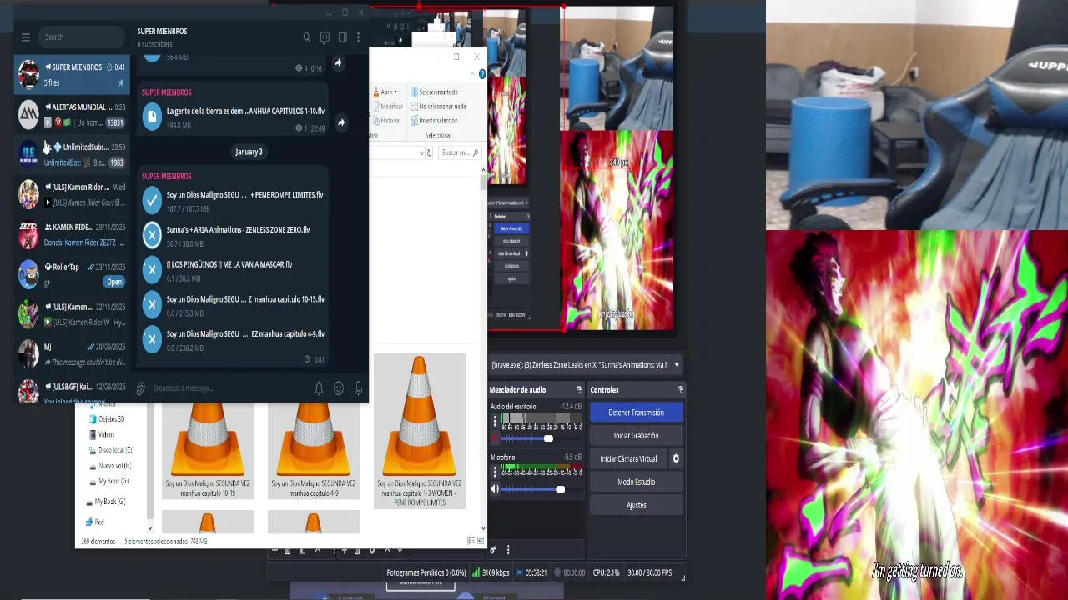Cancel the ME LA VAN A MASCAR.flv upload
This screenshot has width=1068, height=600.
152,269
